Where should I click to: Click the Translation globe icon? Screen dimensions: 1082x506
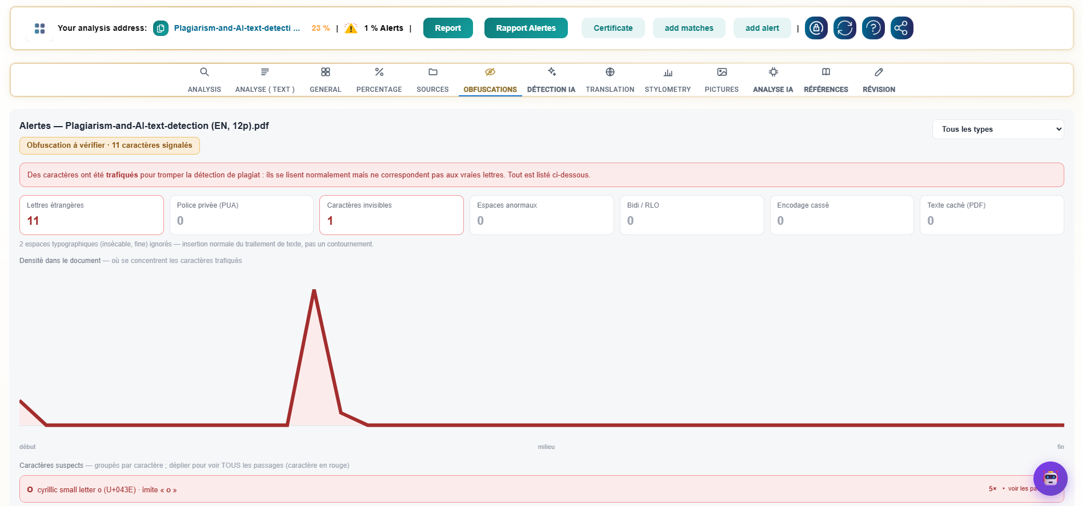point(610,72)
